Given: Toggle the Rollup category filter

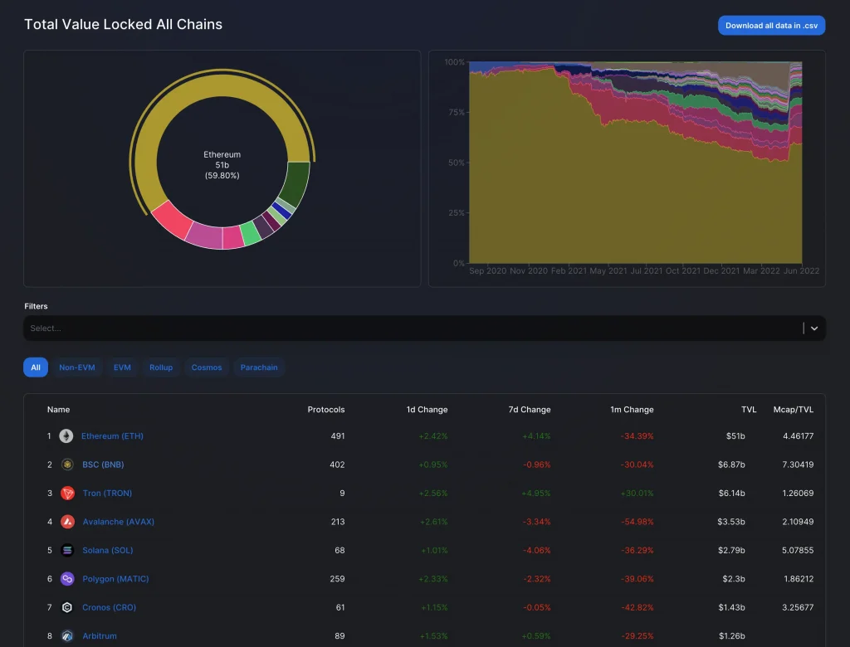Looking at the screenshot, I should 161,367.
